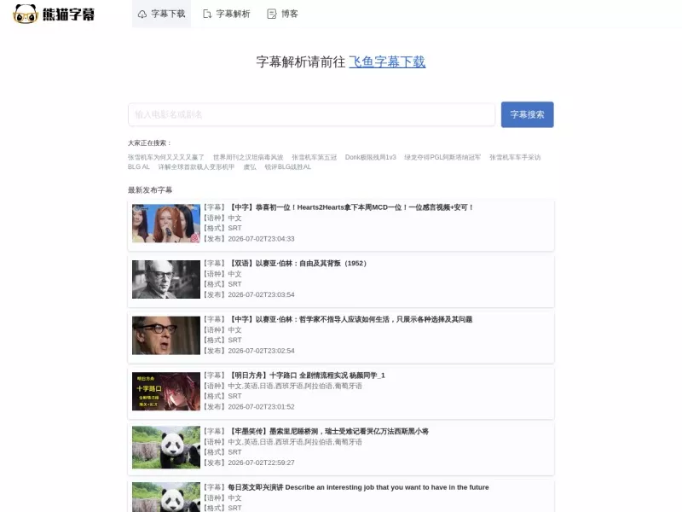682x512 pixels.
Task: Open 【牢墨笑传】墨索里尼睡桥洞 subtitle title
Action: (328, 432)
